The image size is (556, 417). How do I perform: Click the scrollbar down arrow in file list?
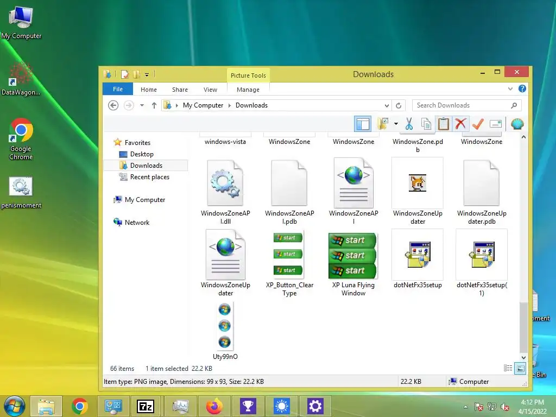pos(523,358)
